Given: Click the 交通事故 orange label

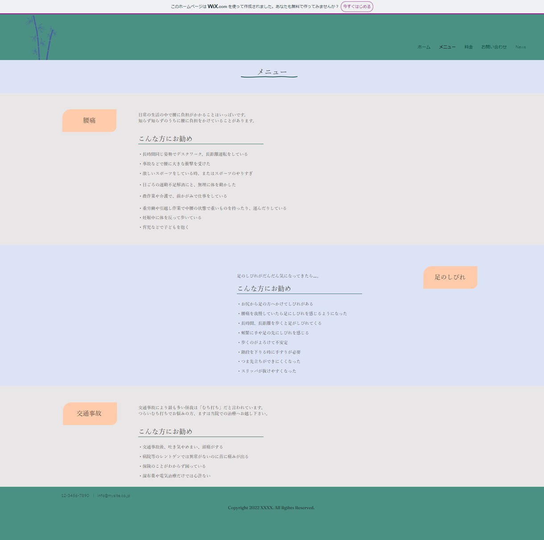Looking at the screenshot, I should 90,413.
